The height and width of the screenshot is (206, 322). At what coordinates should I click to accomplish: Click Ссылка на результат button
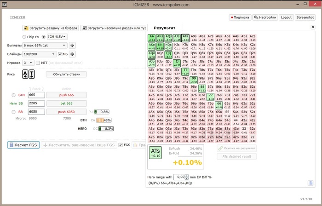[236, 148]
